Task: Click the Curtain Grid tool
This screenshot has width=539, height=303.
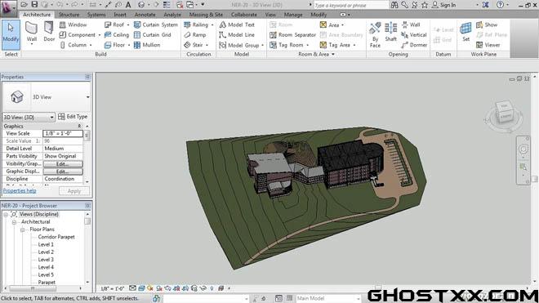Action: pyautogui.click(x=152, y=35)
